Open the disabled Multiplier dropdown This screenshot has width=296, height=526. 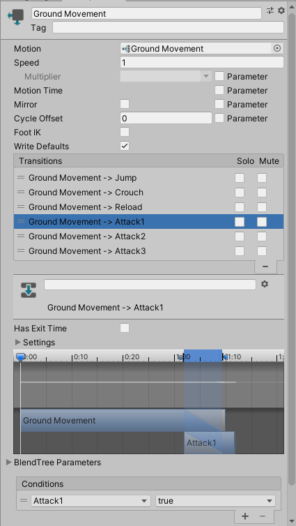pyautogui.click(x=166, y=77)
